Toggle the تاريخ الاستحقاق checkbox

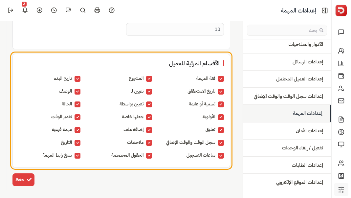221,91
